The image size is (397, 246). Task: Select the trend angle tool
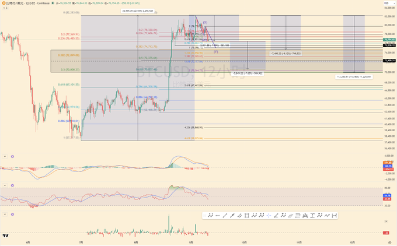(276, 216)
